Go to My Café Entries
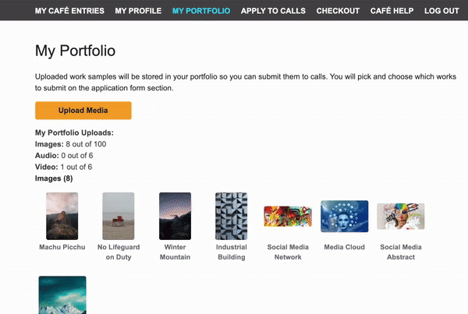 pyautogui.click(x=69, y=11)
